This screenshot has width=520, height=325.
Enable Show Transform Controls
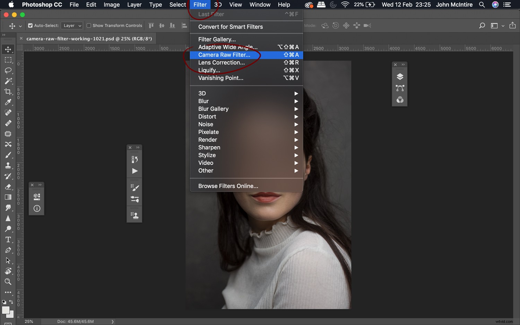click(89, 25)
